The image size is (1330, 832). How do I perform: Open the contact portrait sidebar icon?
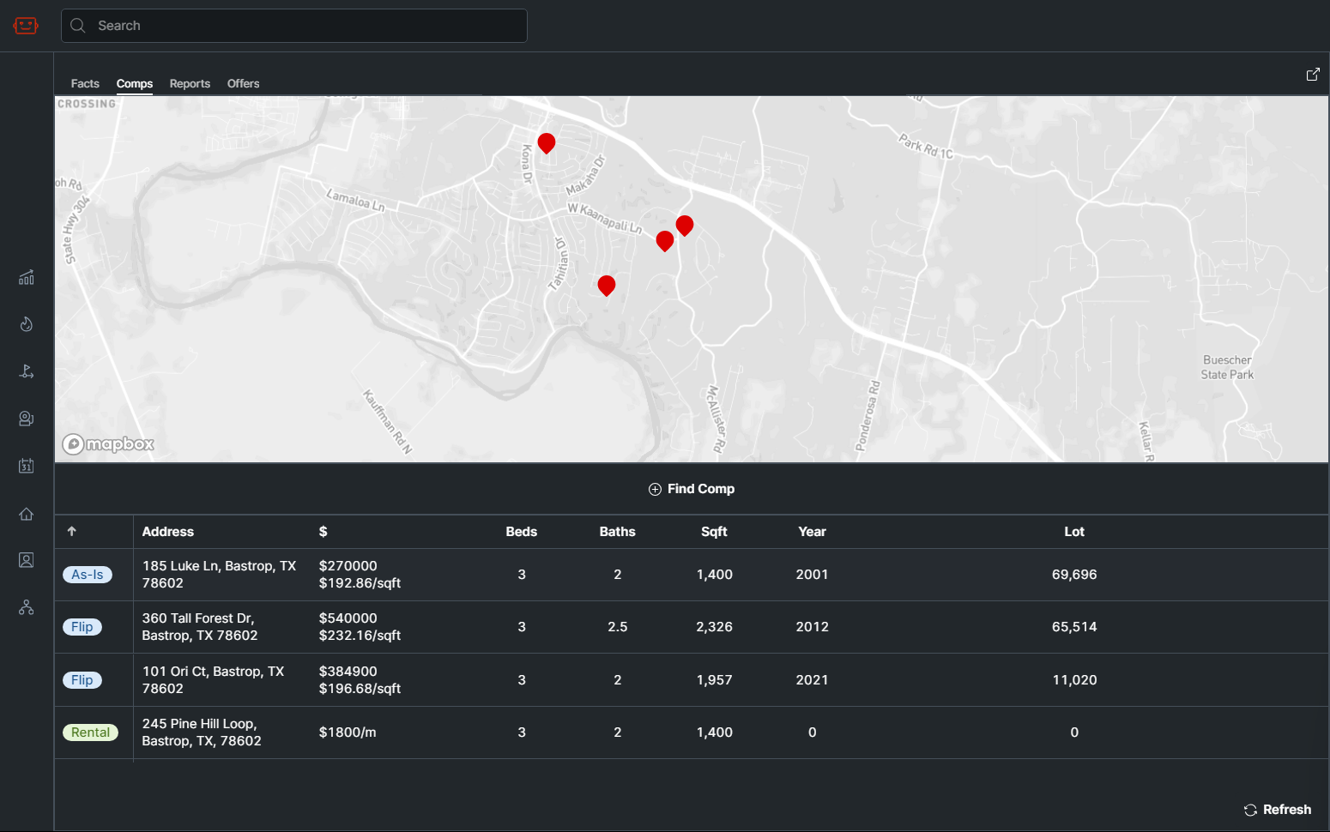click(x=27, y=560)
